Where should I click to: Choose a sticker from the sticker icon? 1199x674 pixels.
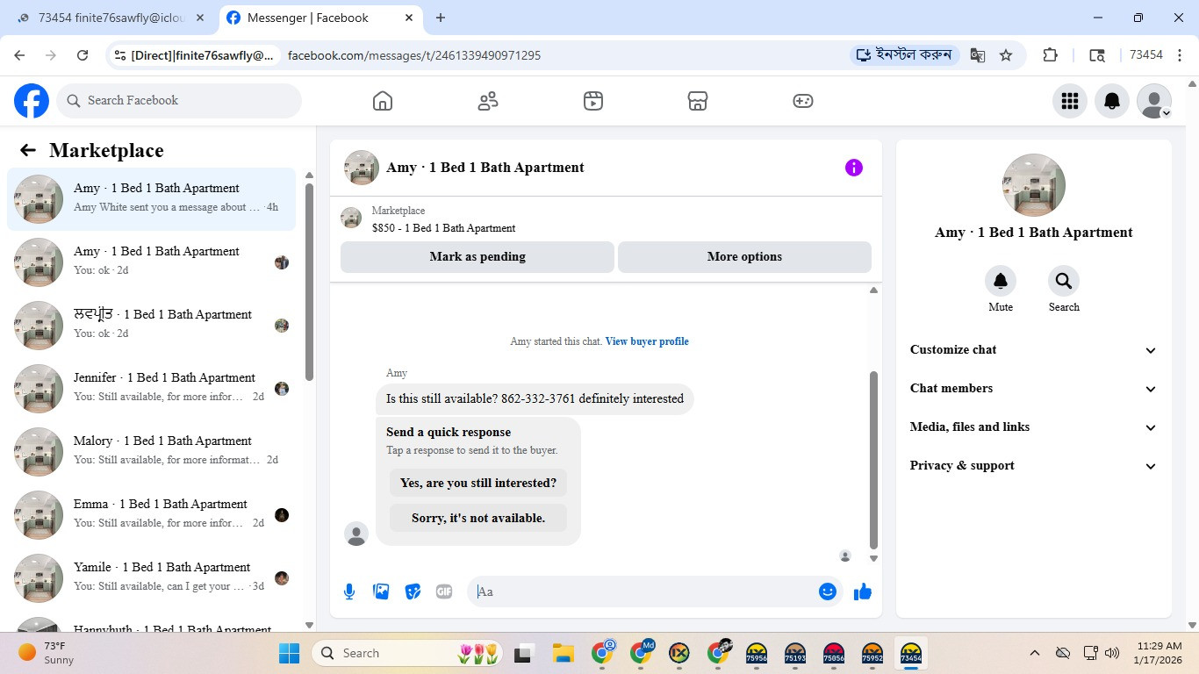413,592
